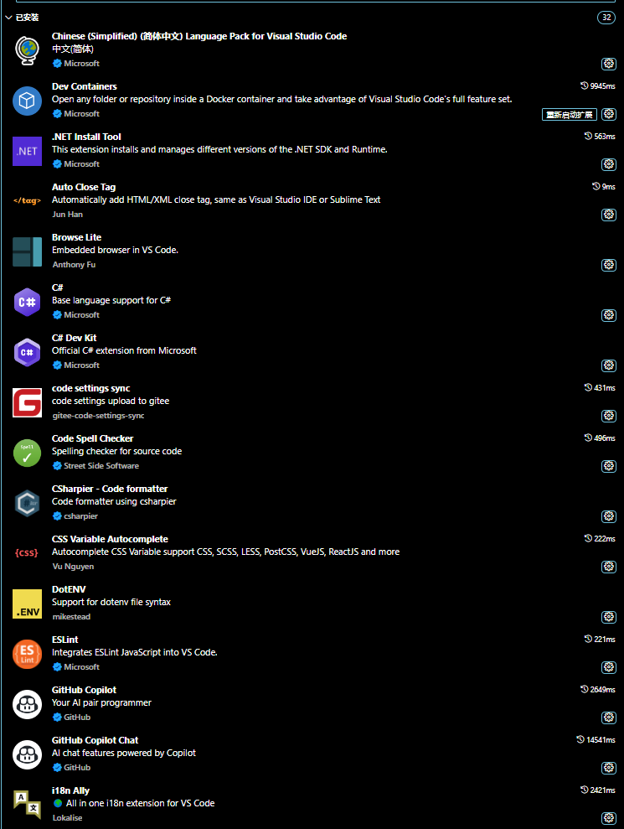Click publisher gitee-code-settings-sync

pos(98,416)
